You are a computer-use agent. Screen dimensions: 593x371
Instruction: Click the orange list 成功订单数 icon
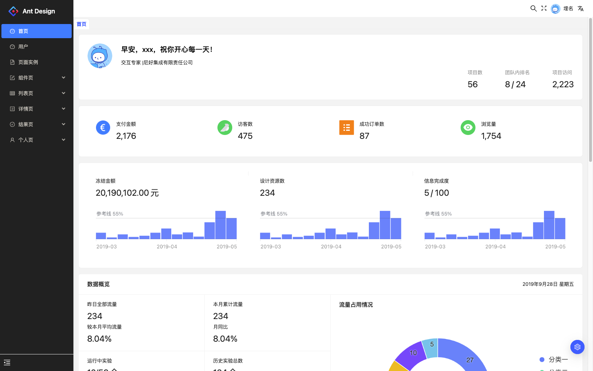[347, 128]
